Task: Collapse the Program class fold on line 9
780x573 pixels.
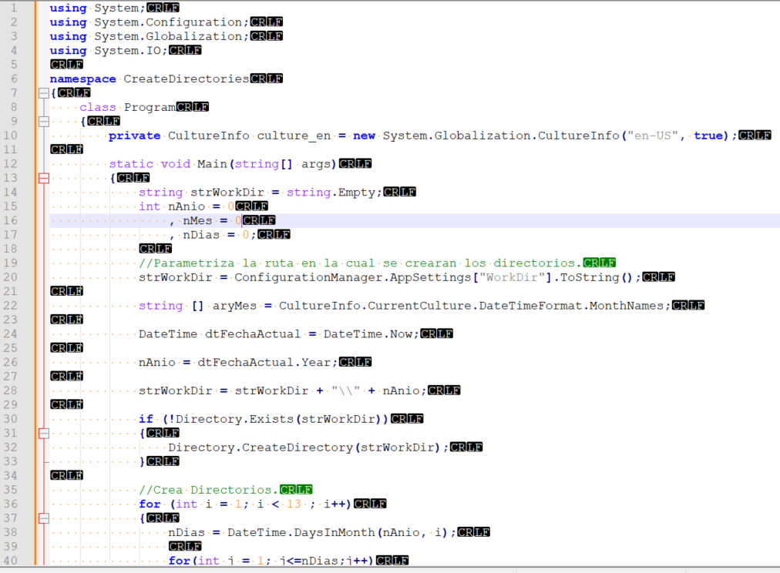Action: coord(43,122)
